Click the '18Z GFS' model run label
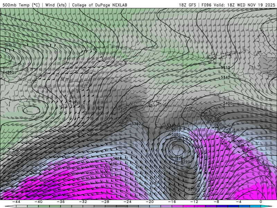This screenshot has height=208, width=277. pos(187,5)
